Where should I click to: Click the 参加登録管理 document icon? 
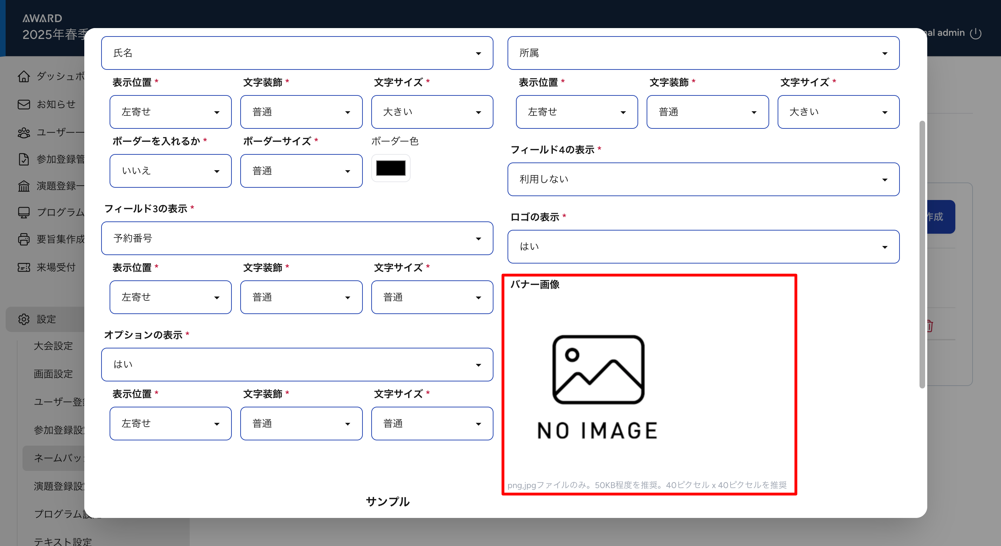pos(24,159)
